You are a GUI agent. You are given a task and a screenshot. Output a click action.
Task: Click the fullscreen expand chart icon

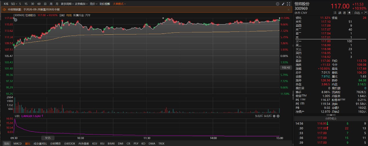tap(289, 4)
